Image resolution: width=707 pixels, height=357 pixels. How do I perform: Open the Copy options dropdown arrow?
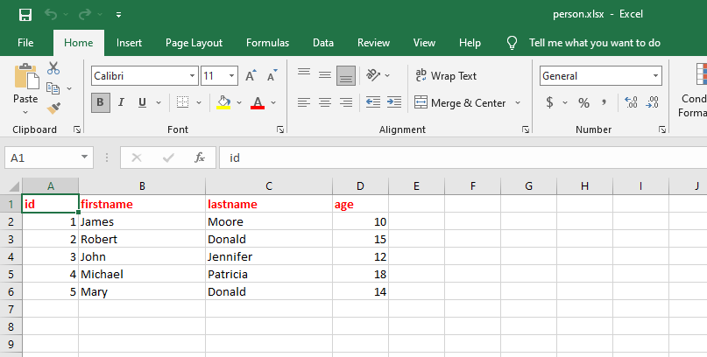(x=69, y=88)
